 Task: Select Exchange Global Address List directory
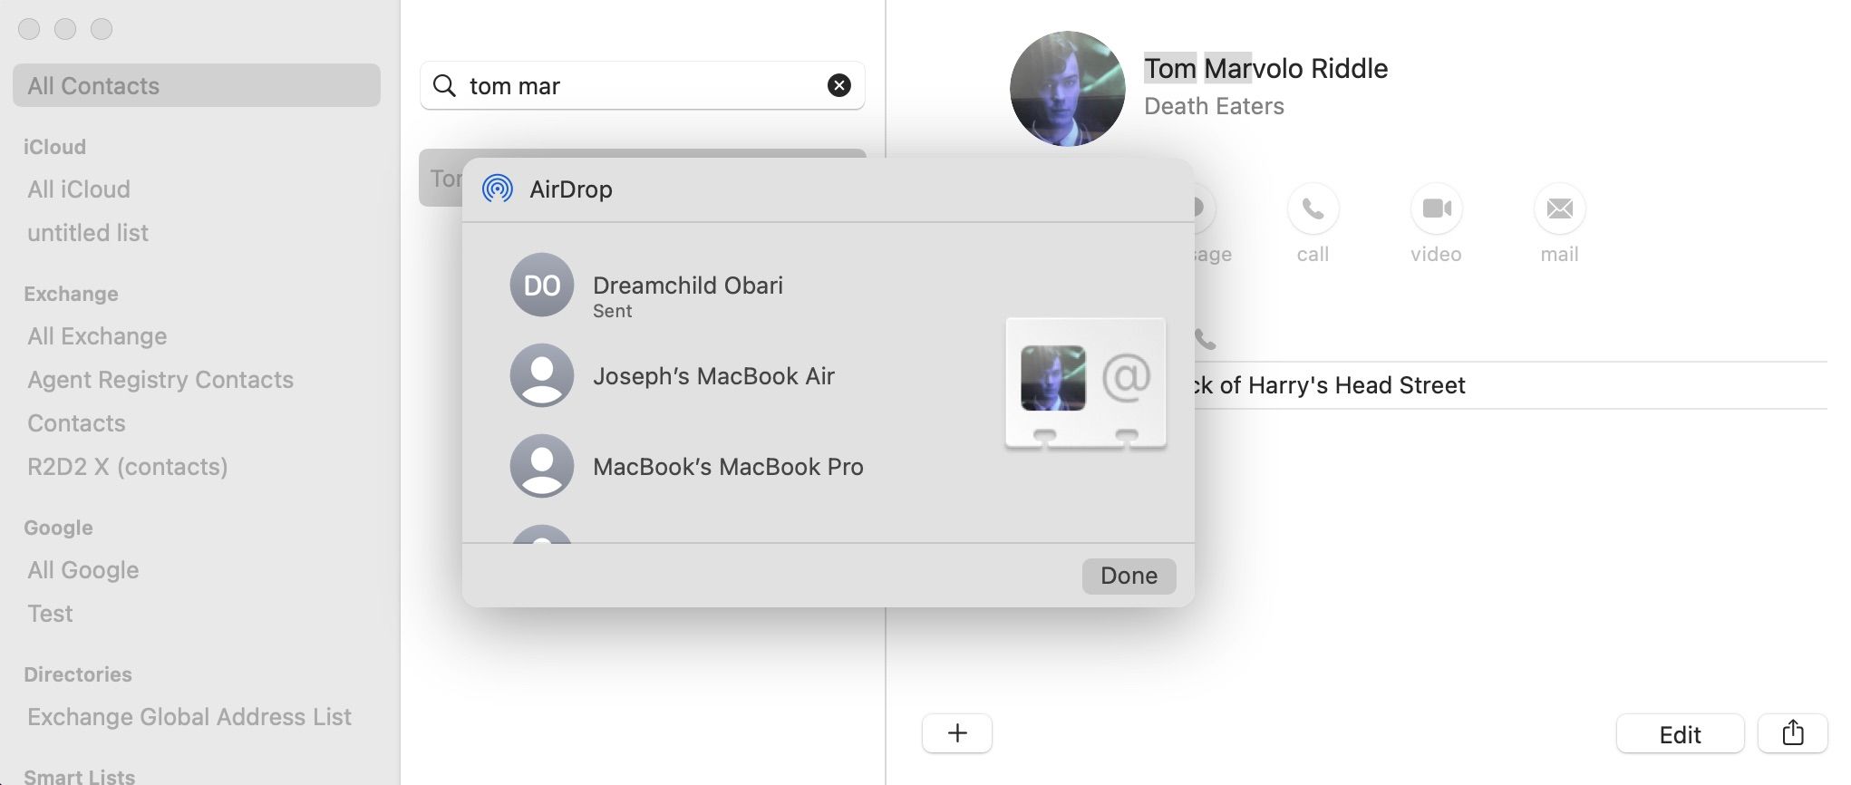(x=189, y=716)
